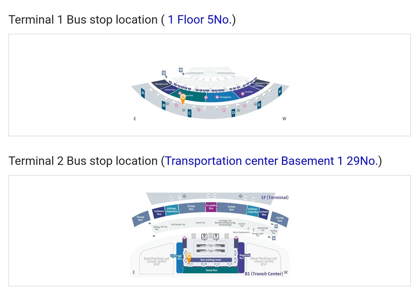Click the purple Circulating Bus zone

tap(211, 207)
